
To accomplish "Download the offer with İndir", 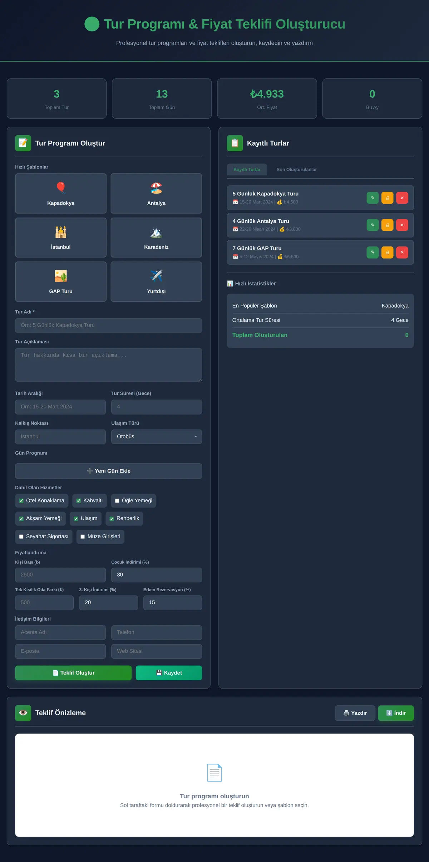I will point(396,713).
